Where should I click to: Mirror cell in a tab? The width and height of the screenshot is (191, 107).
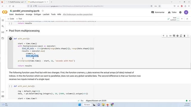tap(181, 36)
